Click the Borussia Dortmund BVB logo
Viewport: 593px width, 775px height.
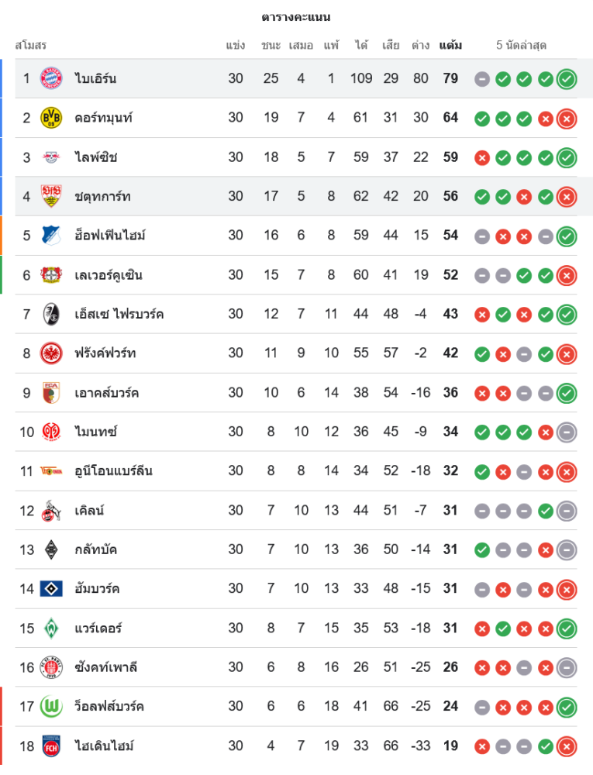click(x=51, y=118)
